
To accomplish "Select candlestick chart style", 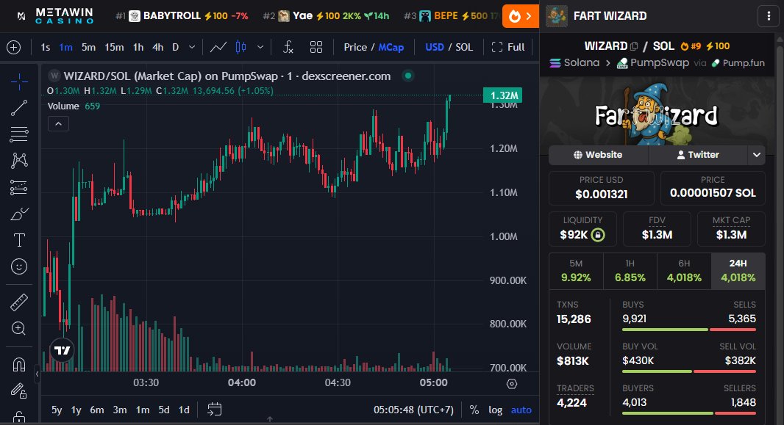I will point(241,48).
